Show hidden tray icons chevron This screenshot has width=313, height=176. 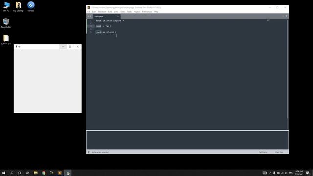[270, 173]
